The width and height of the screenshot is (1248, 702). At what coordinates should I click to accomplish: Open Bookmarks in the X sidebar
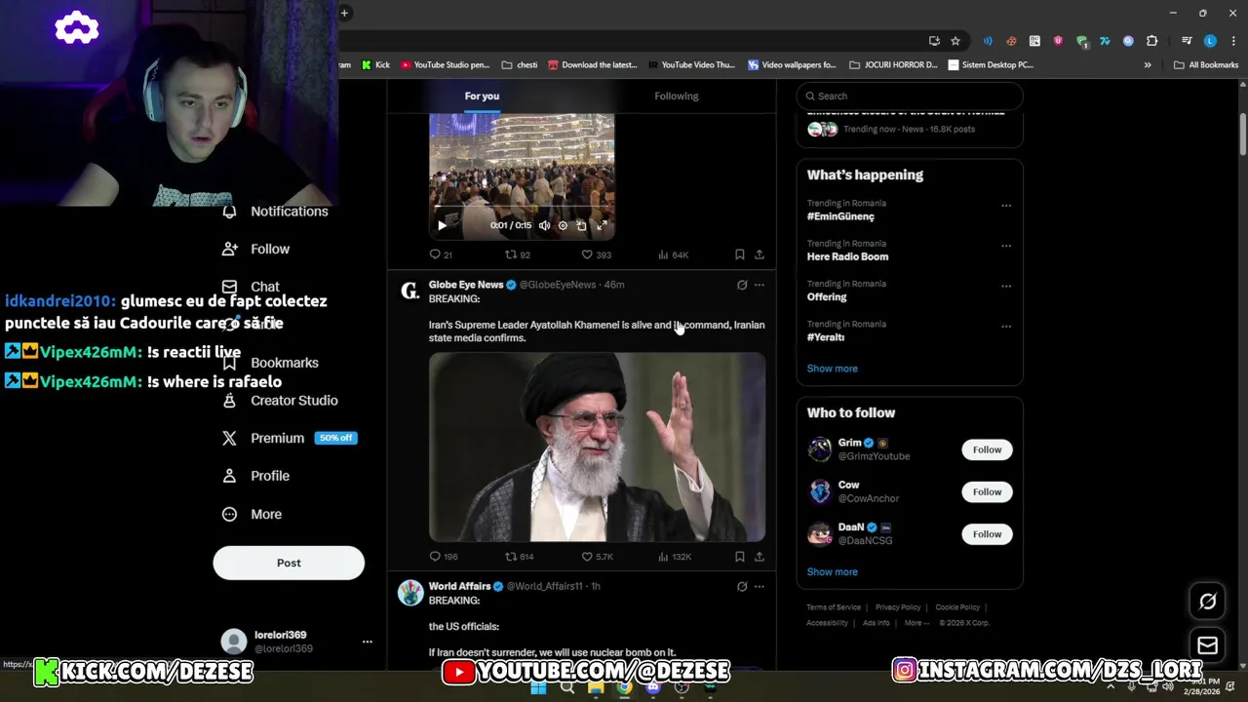pos(270,363)
